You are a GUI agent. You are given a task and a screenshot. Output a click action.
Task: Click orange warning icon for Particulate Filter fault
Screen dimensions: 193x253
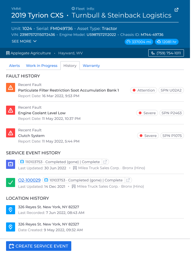tap(11, 87)
